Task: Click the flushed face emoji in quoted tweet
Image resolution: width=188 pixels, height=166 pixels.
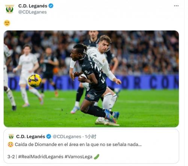Action: pyautogui.click(x=11, y=144)
